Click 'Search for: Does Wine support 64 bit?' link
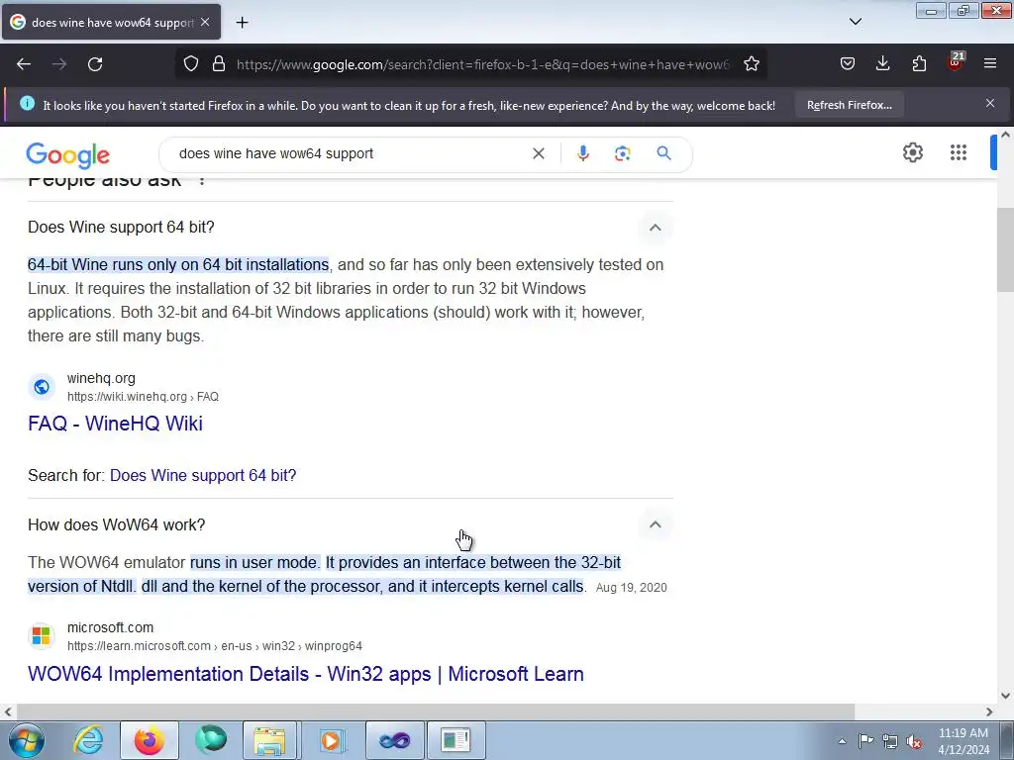The width and height of the screenshot is (1014, 760). click(203, 475)
